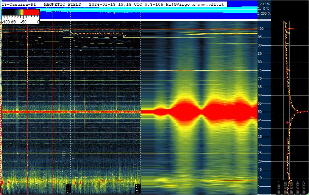Click the 18:00 time label
This screenshot has width=309, height=195.
(x=137, y=189)
